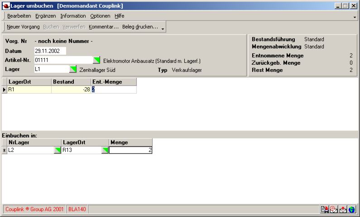Expand the NrLager L2 lookup button
The image size is (360, 217).
[58, 150]
